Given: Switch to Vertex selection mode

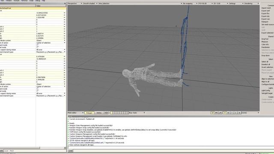Looking at the screenshot, I should click(x=99, y=113).
